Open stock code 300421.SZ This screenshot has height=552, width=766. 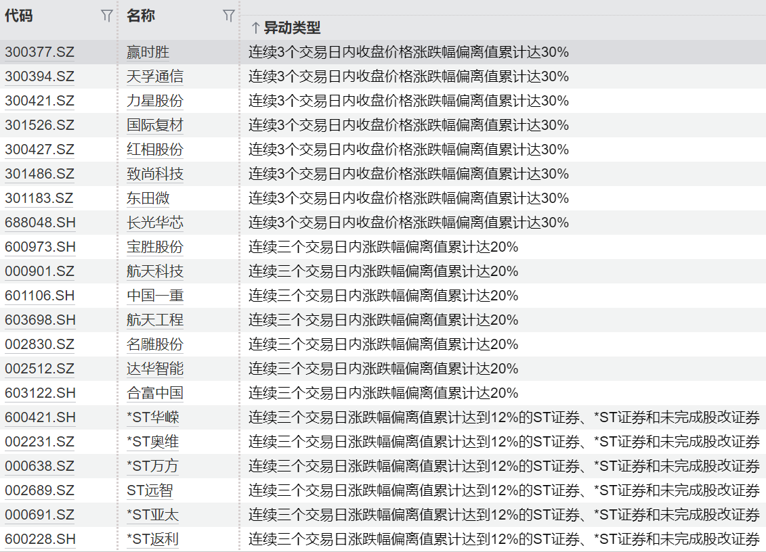[39, 101]
